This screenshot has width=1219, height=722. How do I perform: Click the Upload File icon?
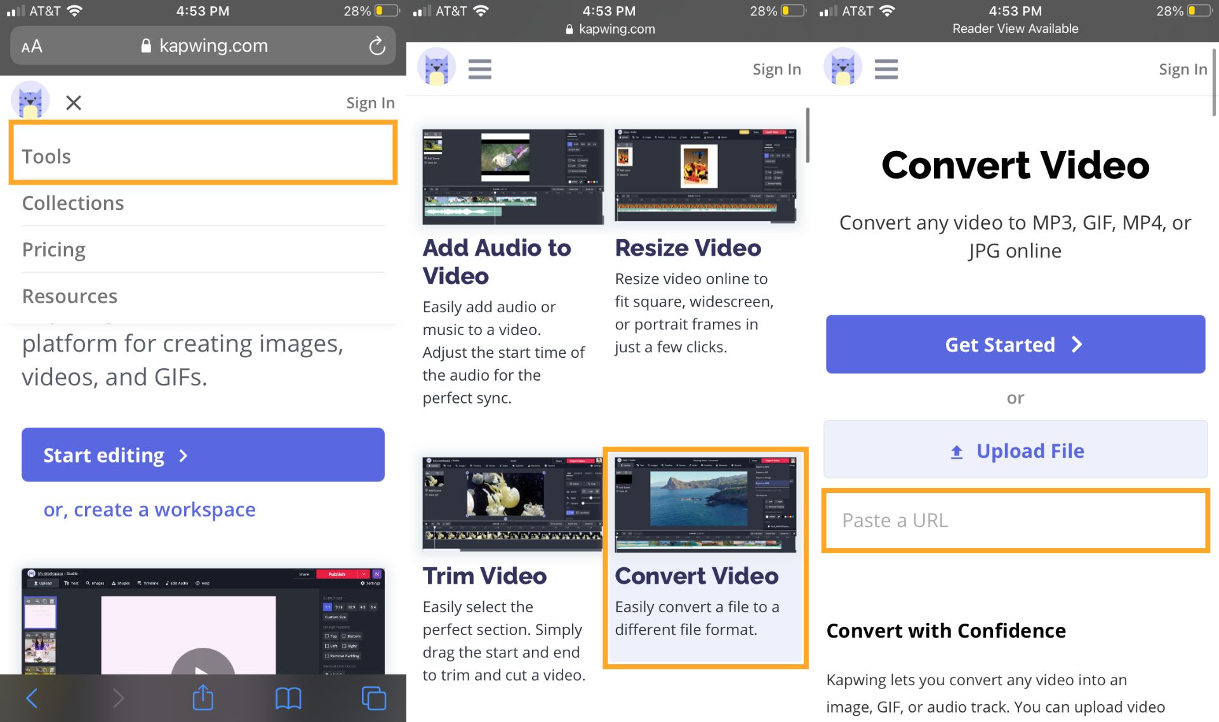point(957,450)
